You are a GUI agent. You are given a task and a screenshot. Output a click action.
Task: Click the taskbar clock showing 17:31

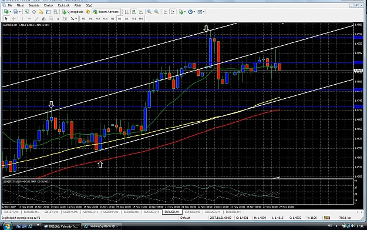coord(360,226)
